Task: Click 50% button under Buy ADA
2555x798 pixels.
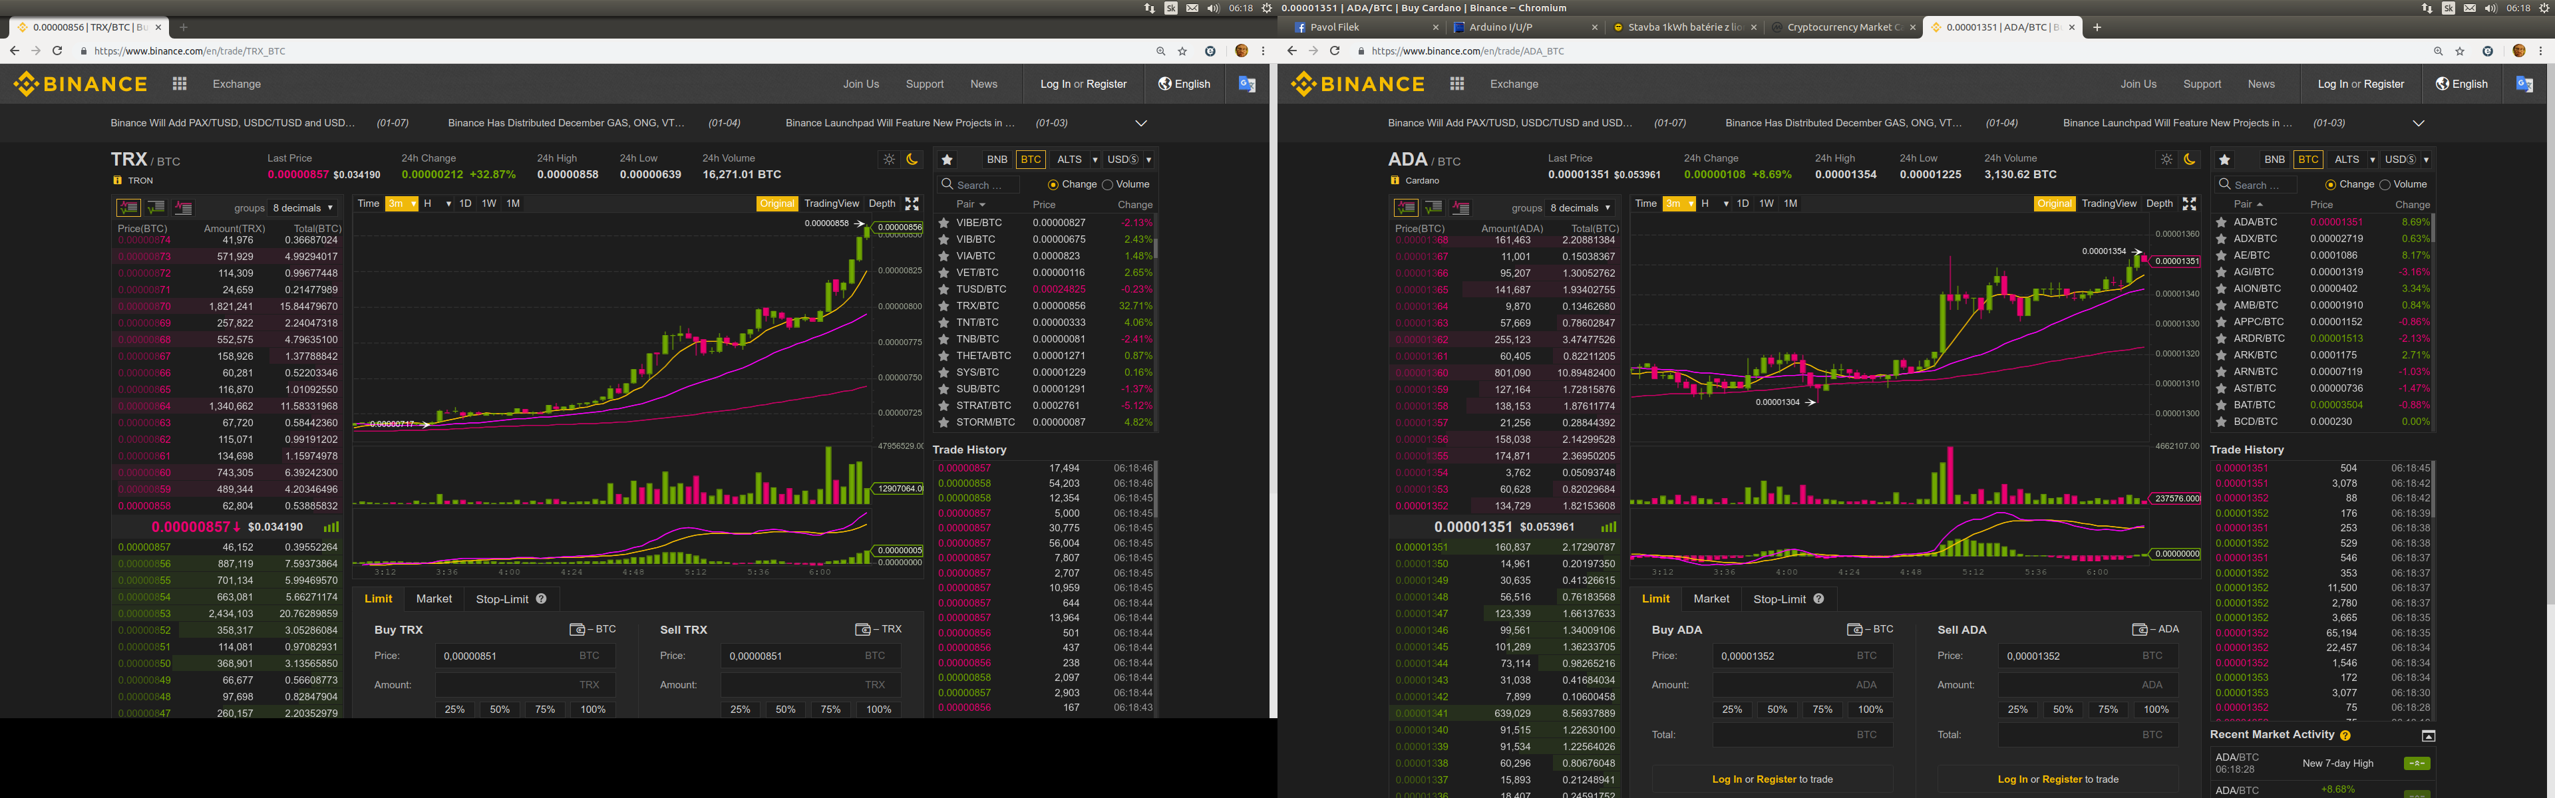Action: [1777, 710]
